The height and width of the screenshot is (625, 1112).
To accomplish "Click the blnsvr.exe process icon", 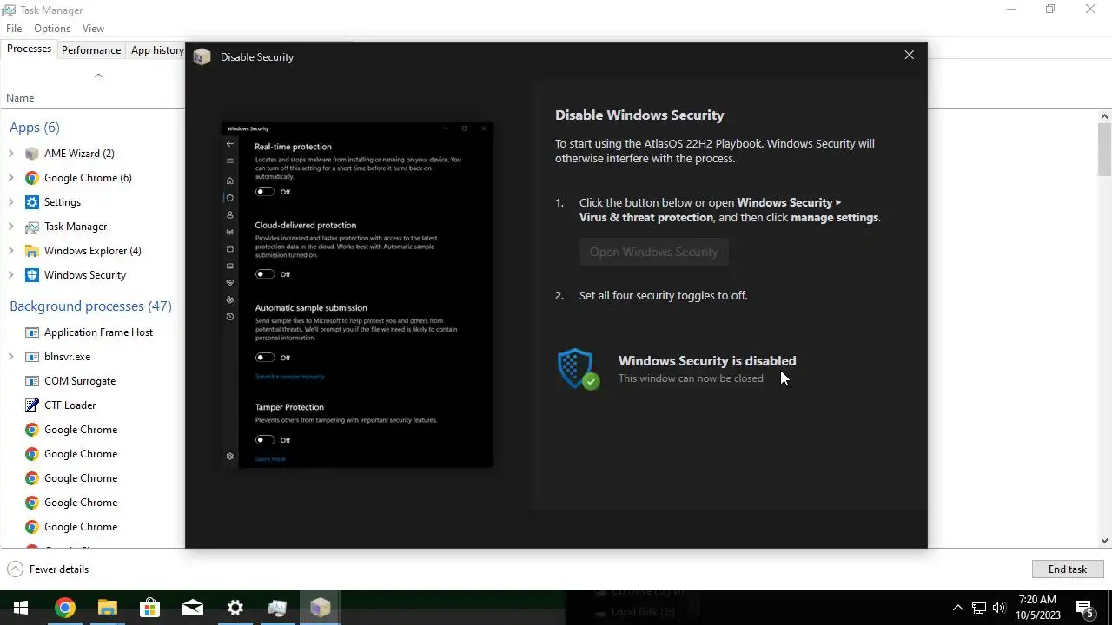I will pyautogui.click(x=32, y=357).
